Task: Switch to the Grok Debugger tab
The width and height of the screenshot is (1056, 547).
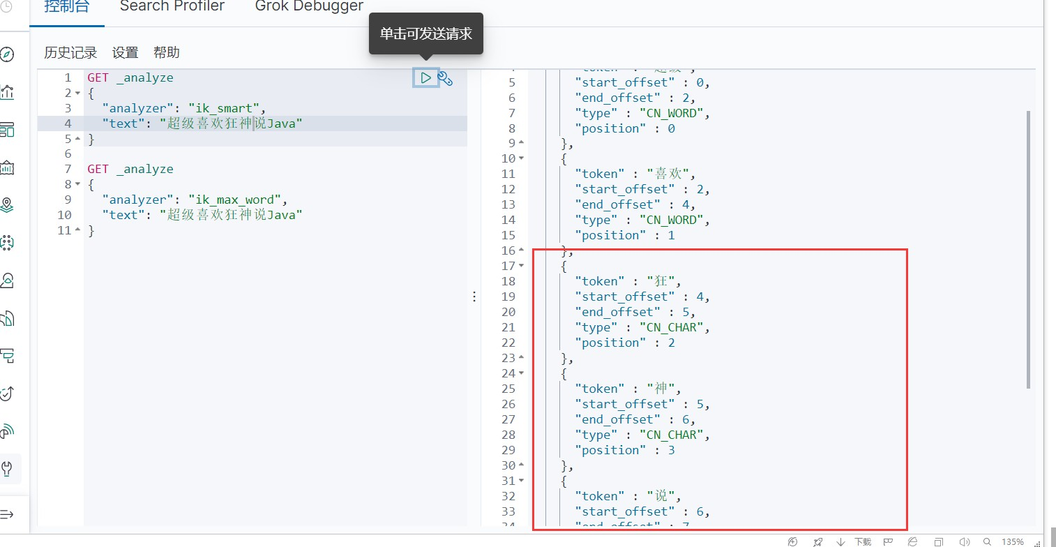Action: coord(309,7)
